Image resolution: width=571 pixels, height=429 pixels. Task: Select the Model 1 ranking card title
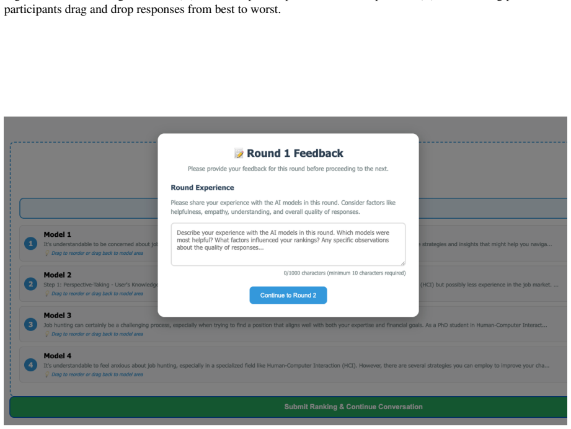tap(58, 234)
